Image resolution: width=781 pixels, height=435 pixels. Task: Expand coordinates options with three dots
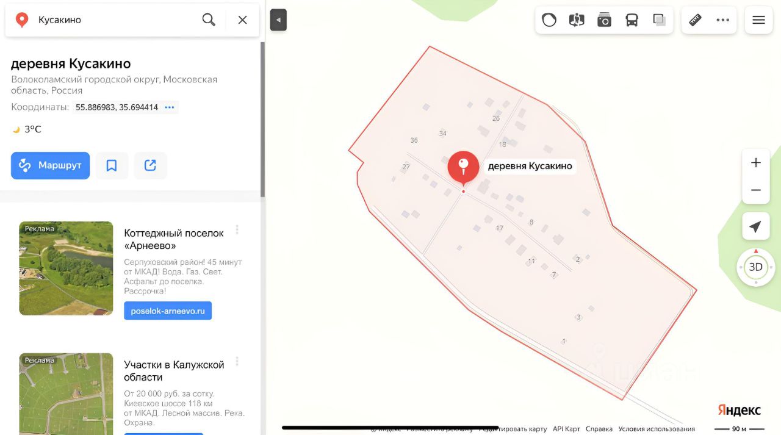170,107
